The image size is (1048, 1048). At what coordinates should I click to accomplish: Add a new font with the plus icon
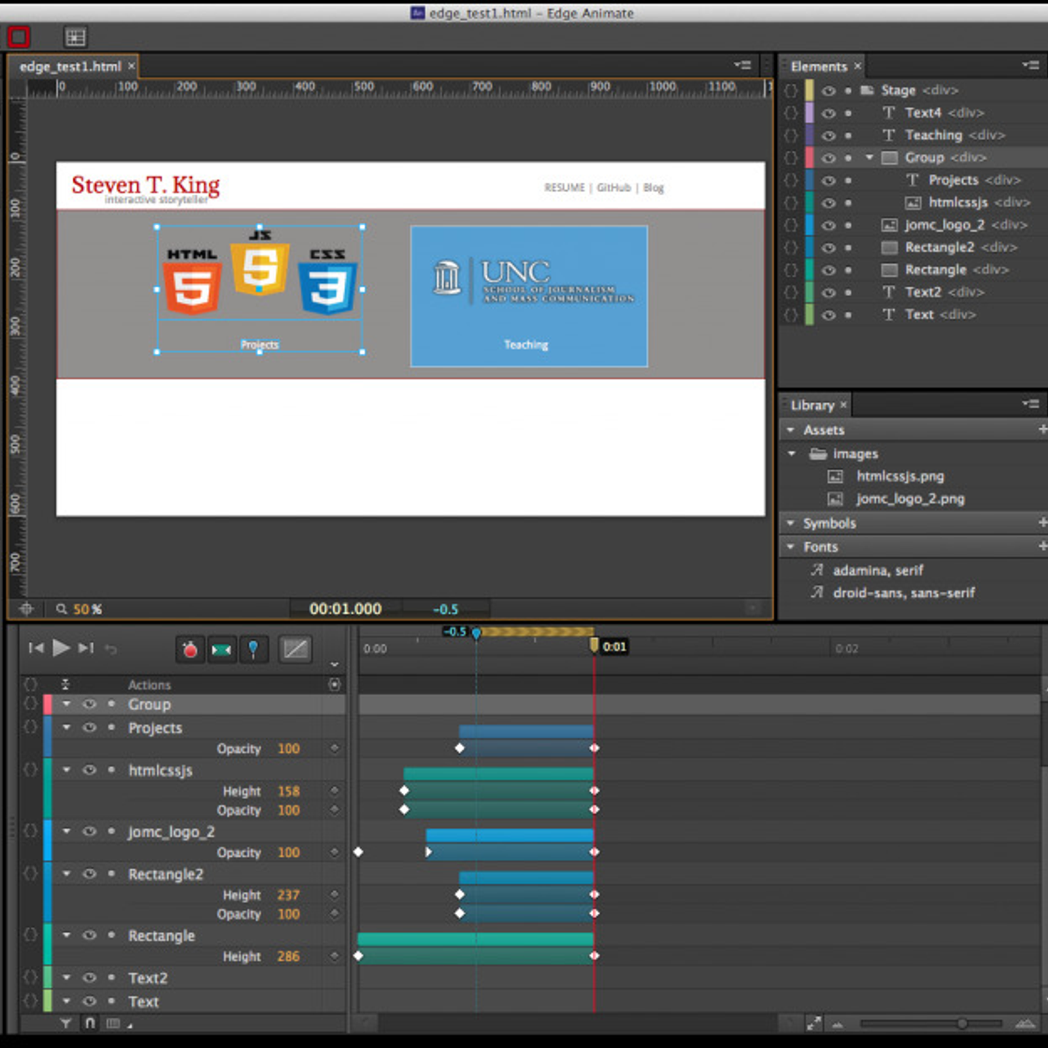1042,546
